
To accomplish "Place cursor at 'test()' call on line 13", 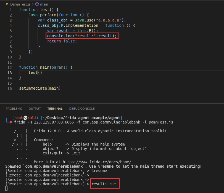I will (35, 73).
